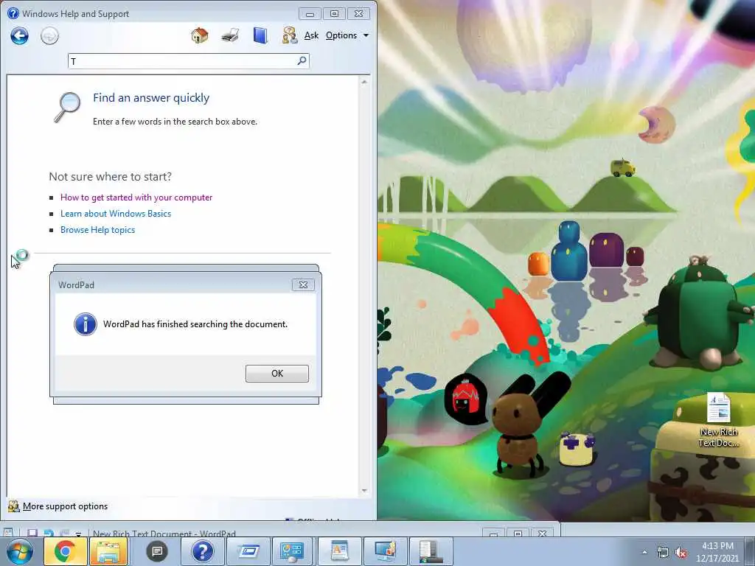The height and width of the screenshot is (566, 755).
Task: Open the taskbar clock and date
Action: click(717, 552)
